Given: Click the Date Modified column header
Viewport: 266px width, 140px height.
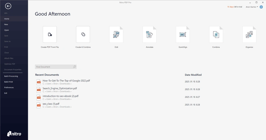Looking at the screenshot, I should click(x=193, y=75).
